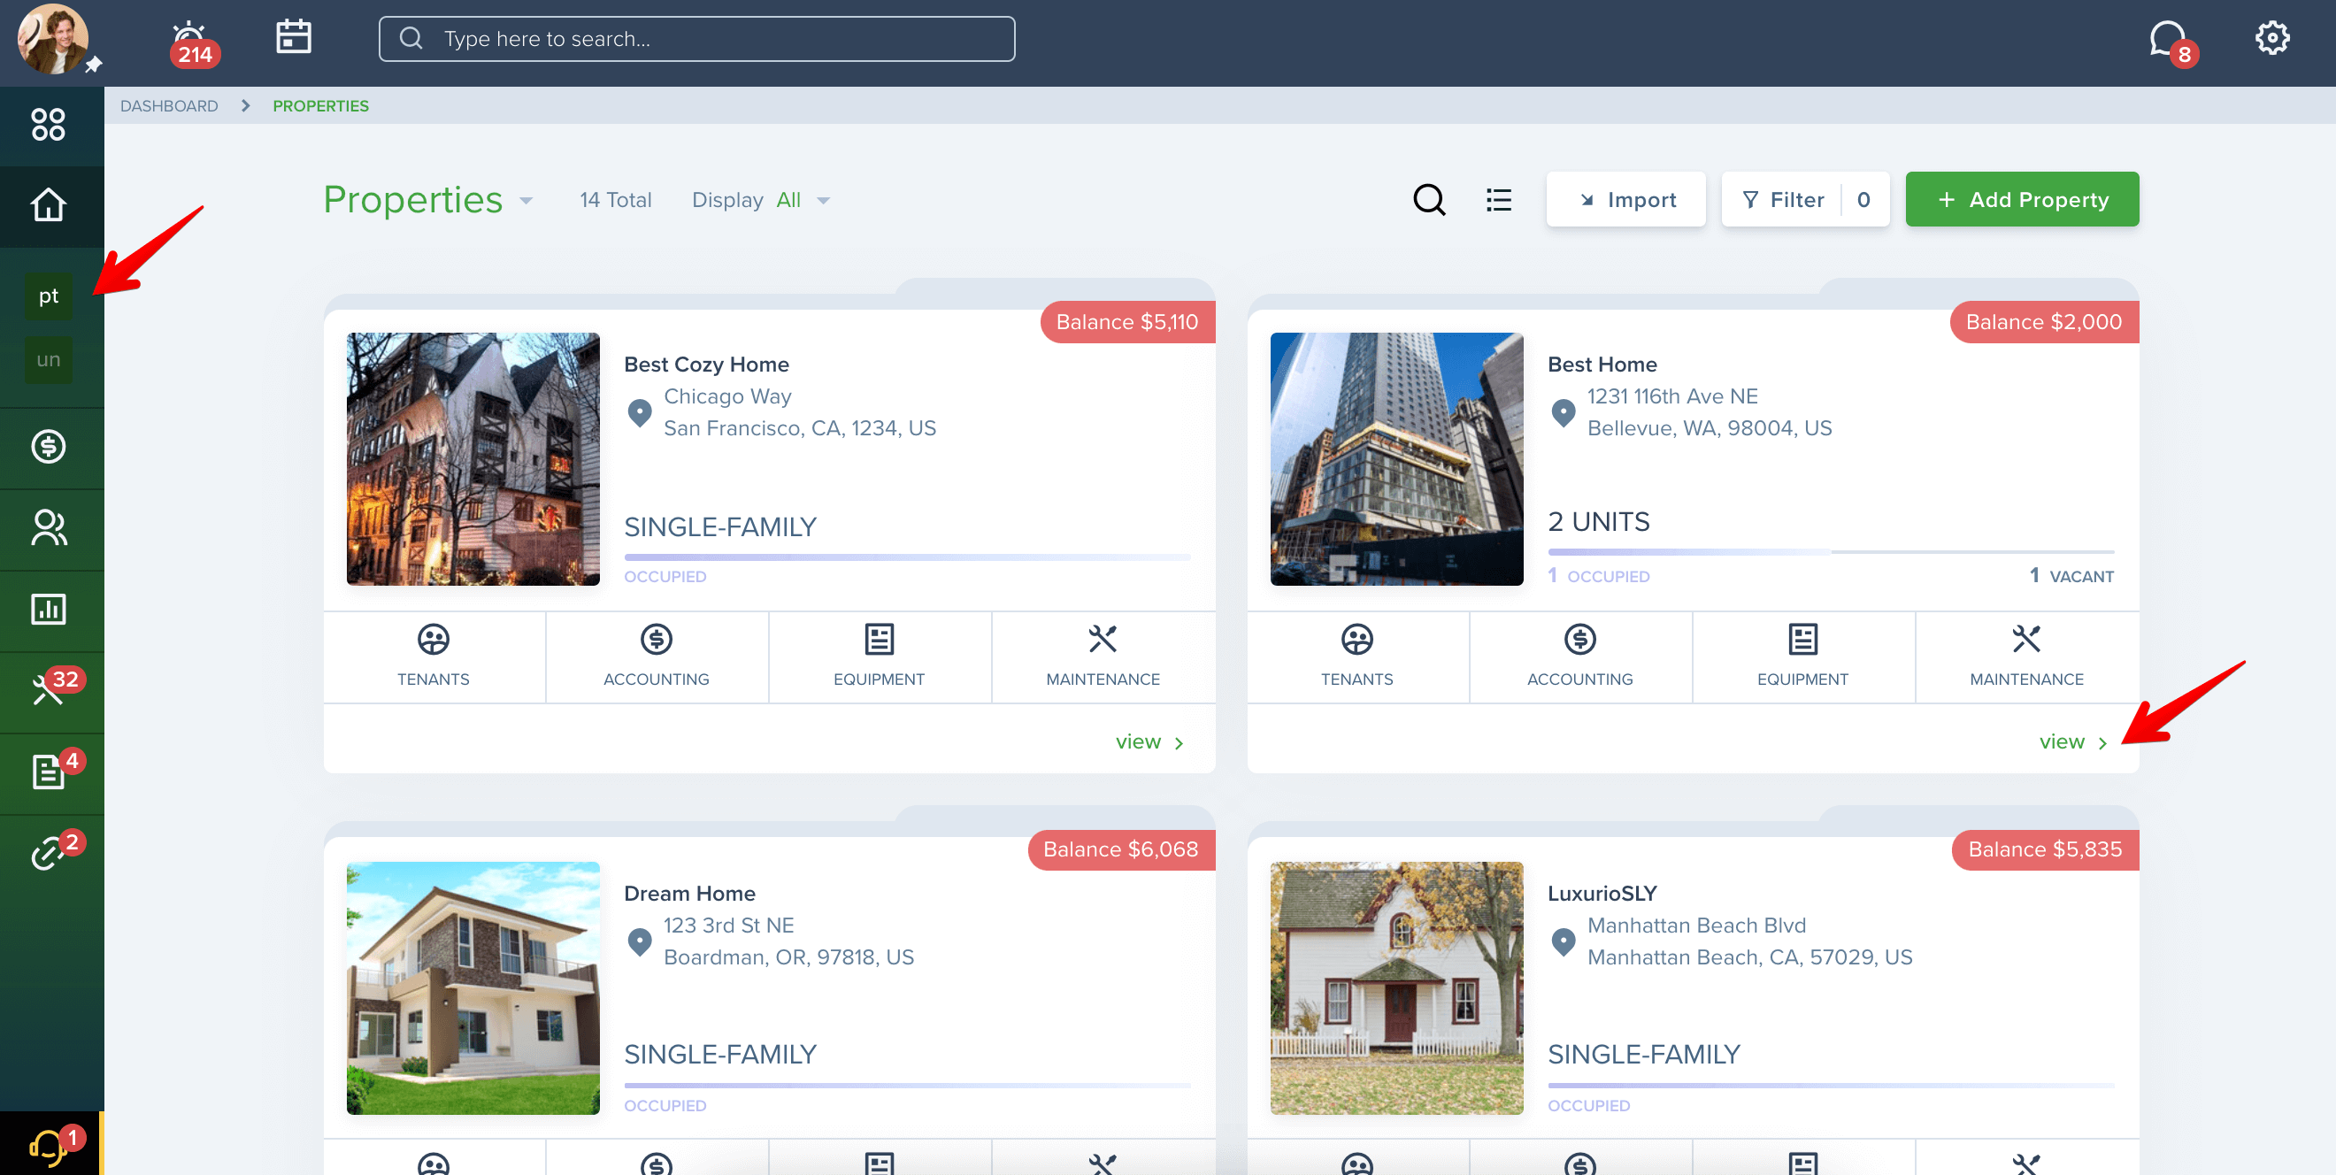Click the Add Property button
The image size is (2336, 1175).
pyautogui.click(x=2022, y=199)
